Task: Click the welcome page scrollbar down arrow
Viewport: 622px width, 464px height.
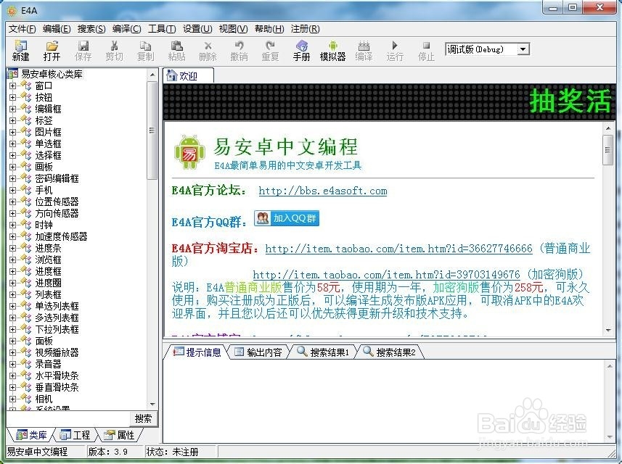Action: [x=608, y=330]
